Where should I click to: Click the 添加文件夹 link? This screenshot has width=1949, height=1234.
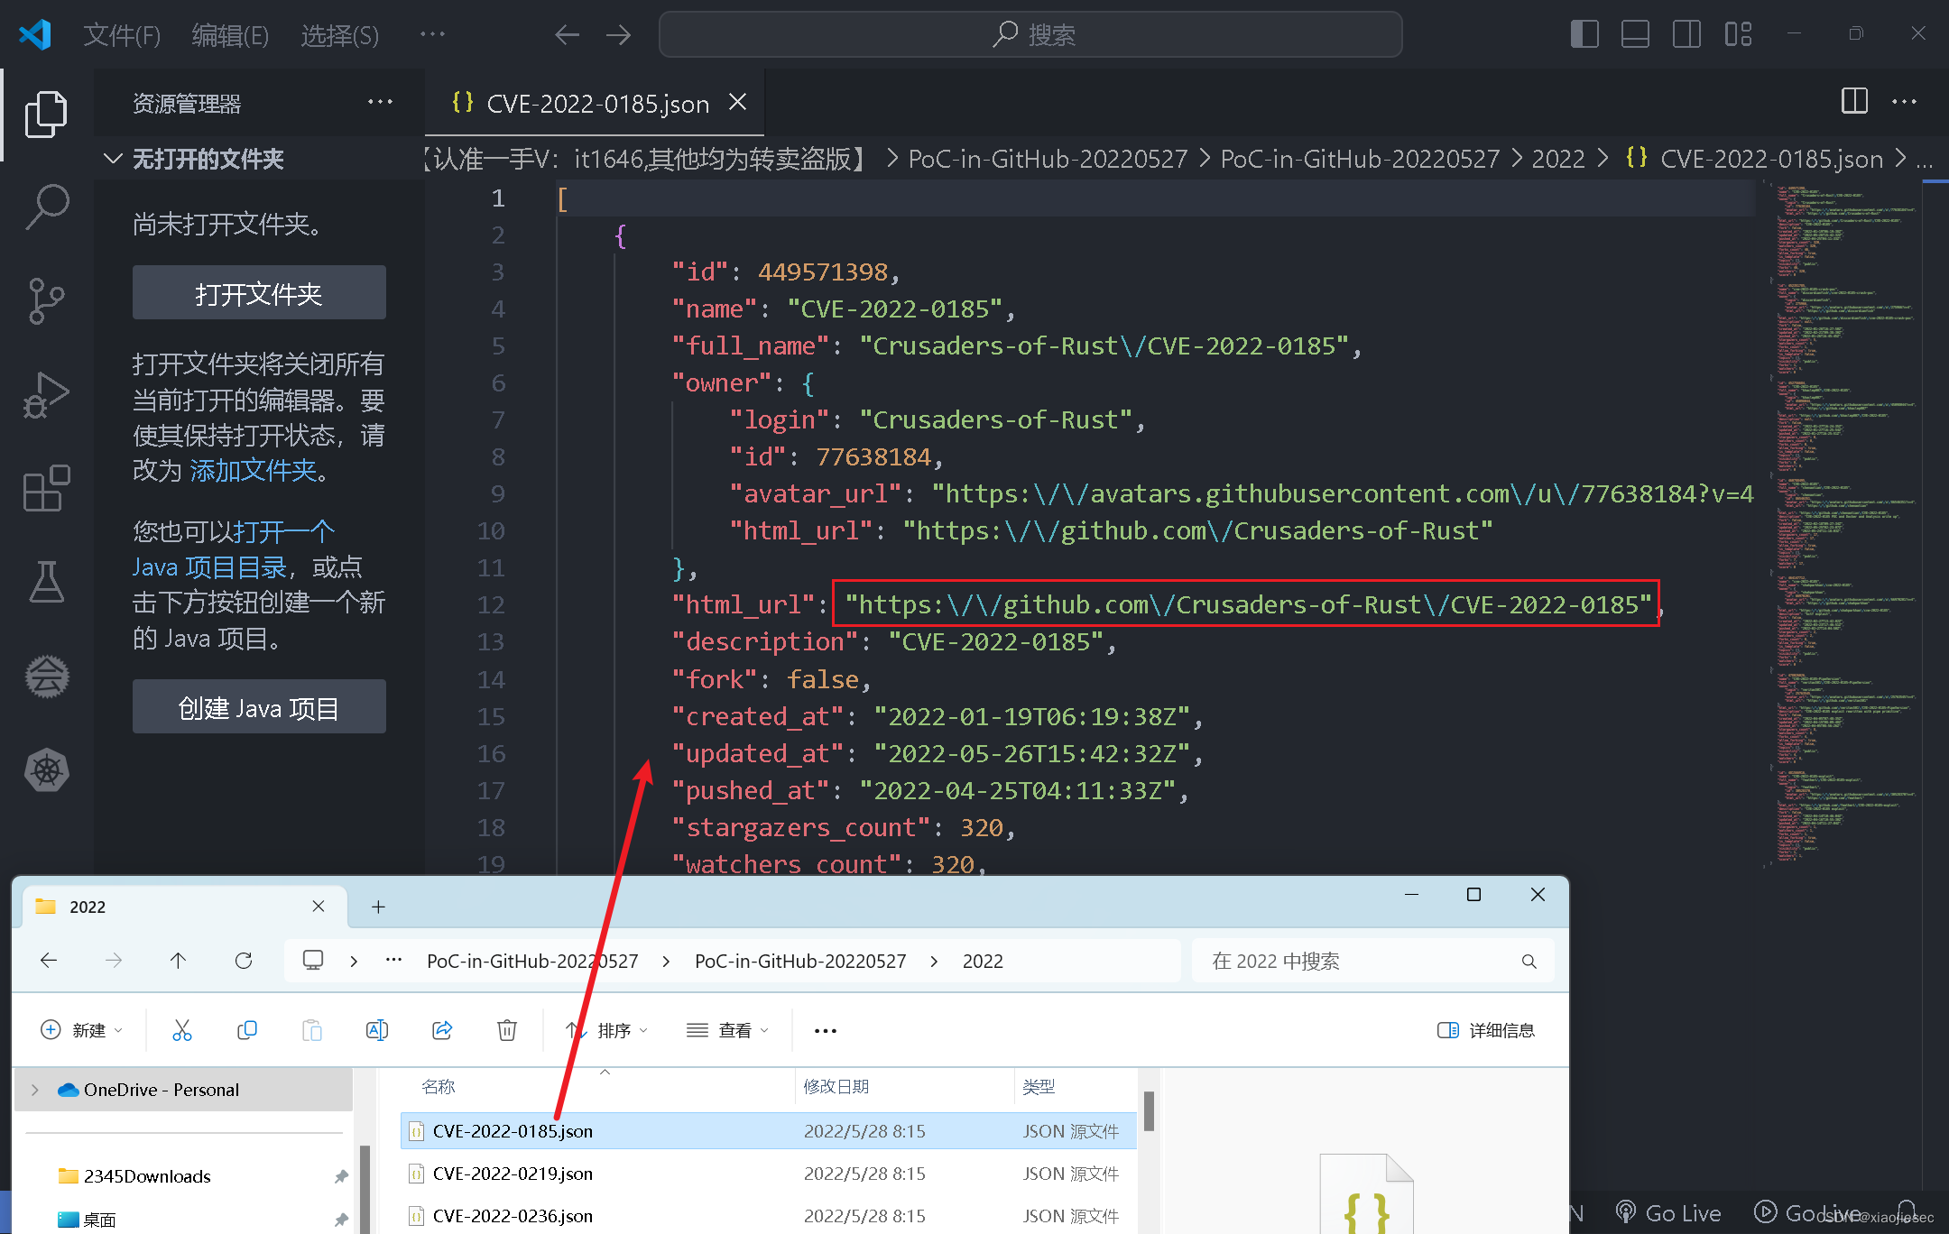(x=254, y=470)
